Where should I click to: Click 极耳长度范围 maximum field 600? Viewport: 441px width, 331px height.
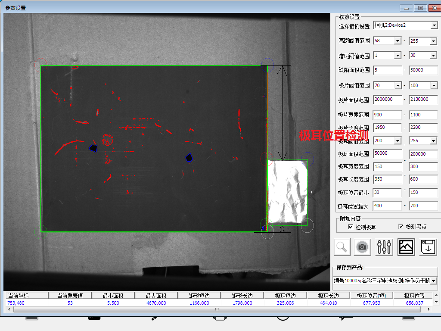tap(423, 179)
